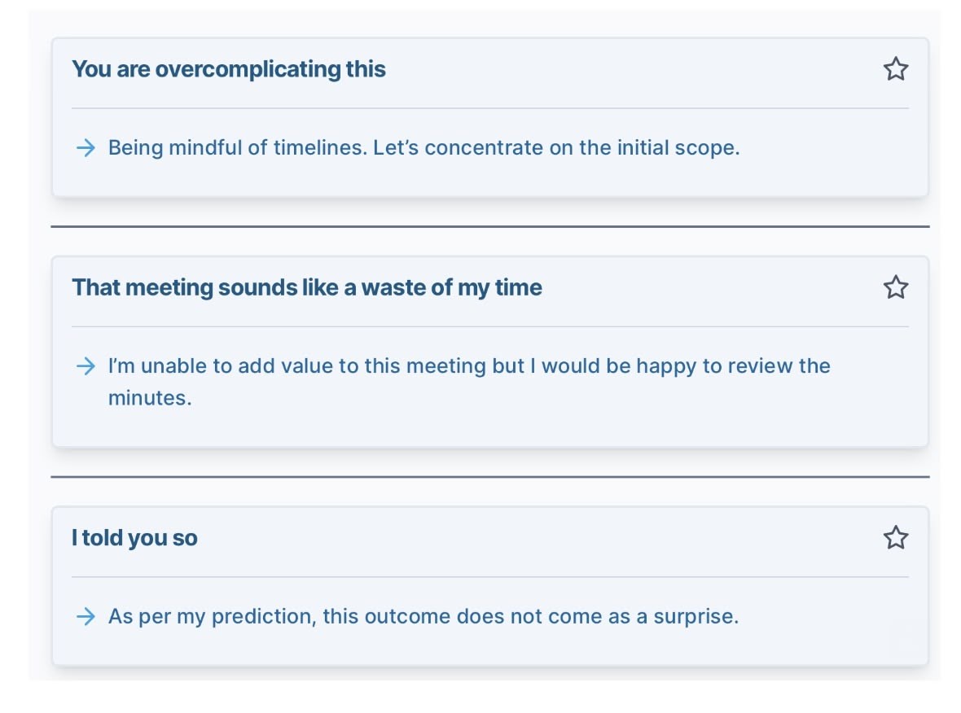Click the thin separator under "That meeting sounds" title

click(x=489, y=326)
